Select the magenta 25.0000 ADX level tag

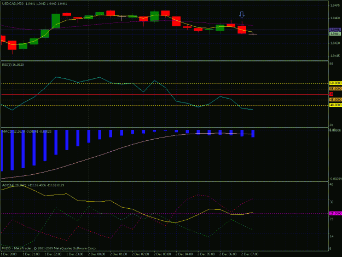pos(335,213)
